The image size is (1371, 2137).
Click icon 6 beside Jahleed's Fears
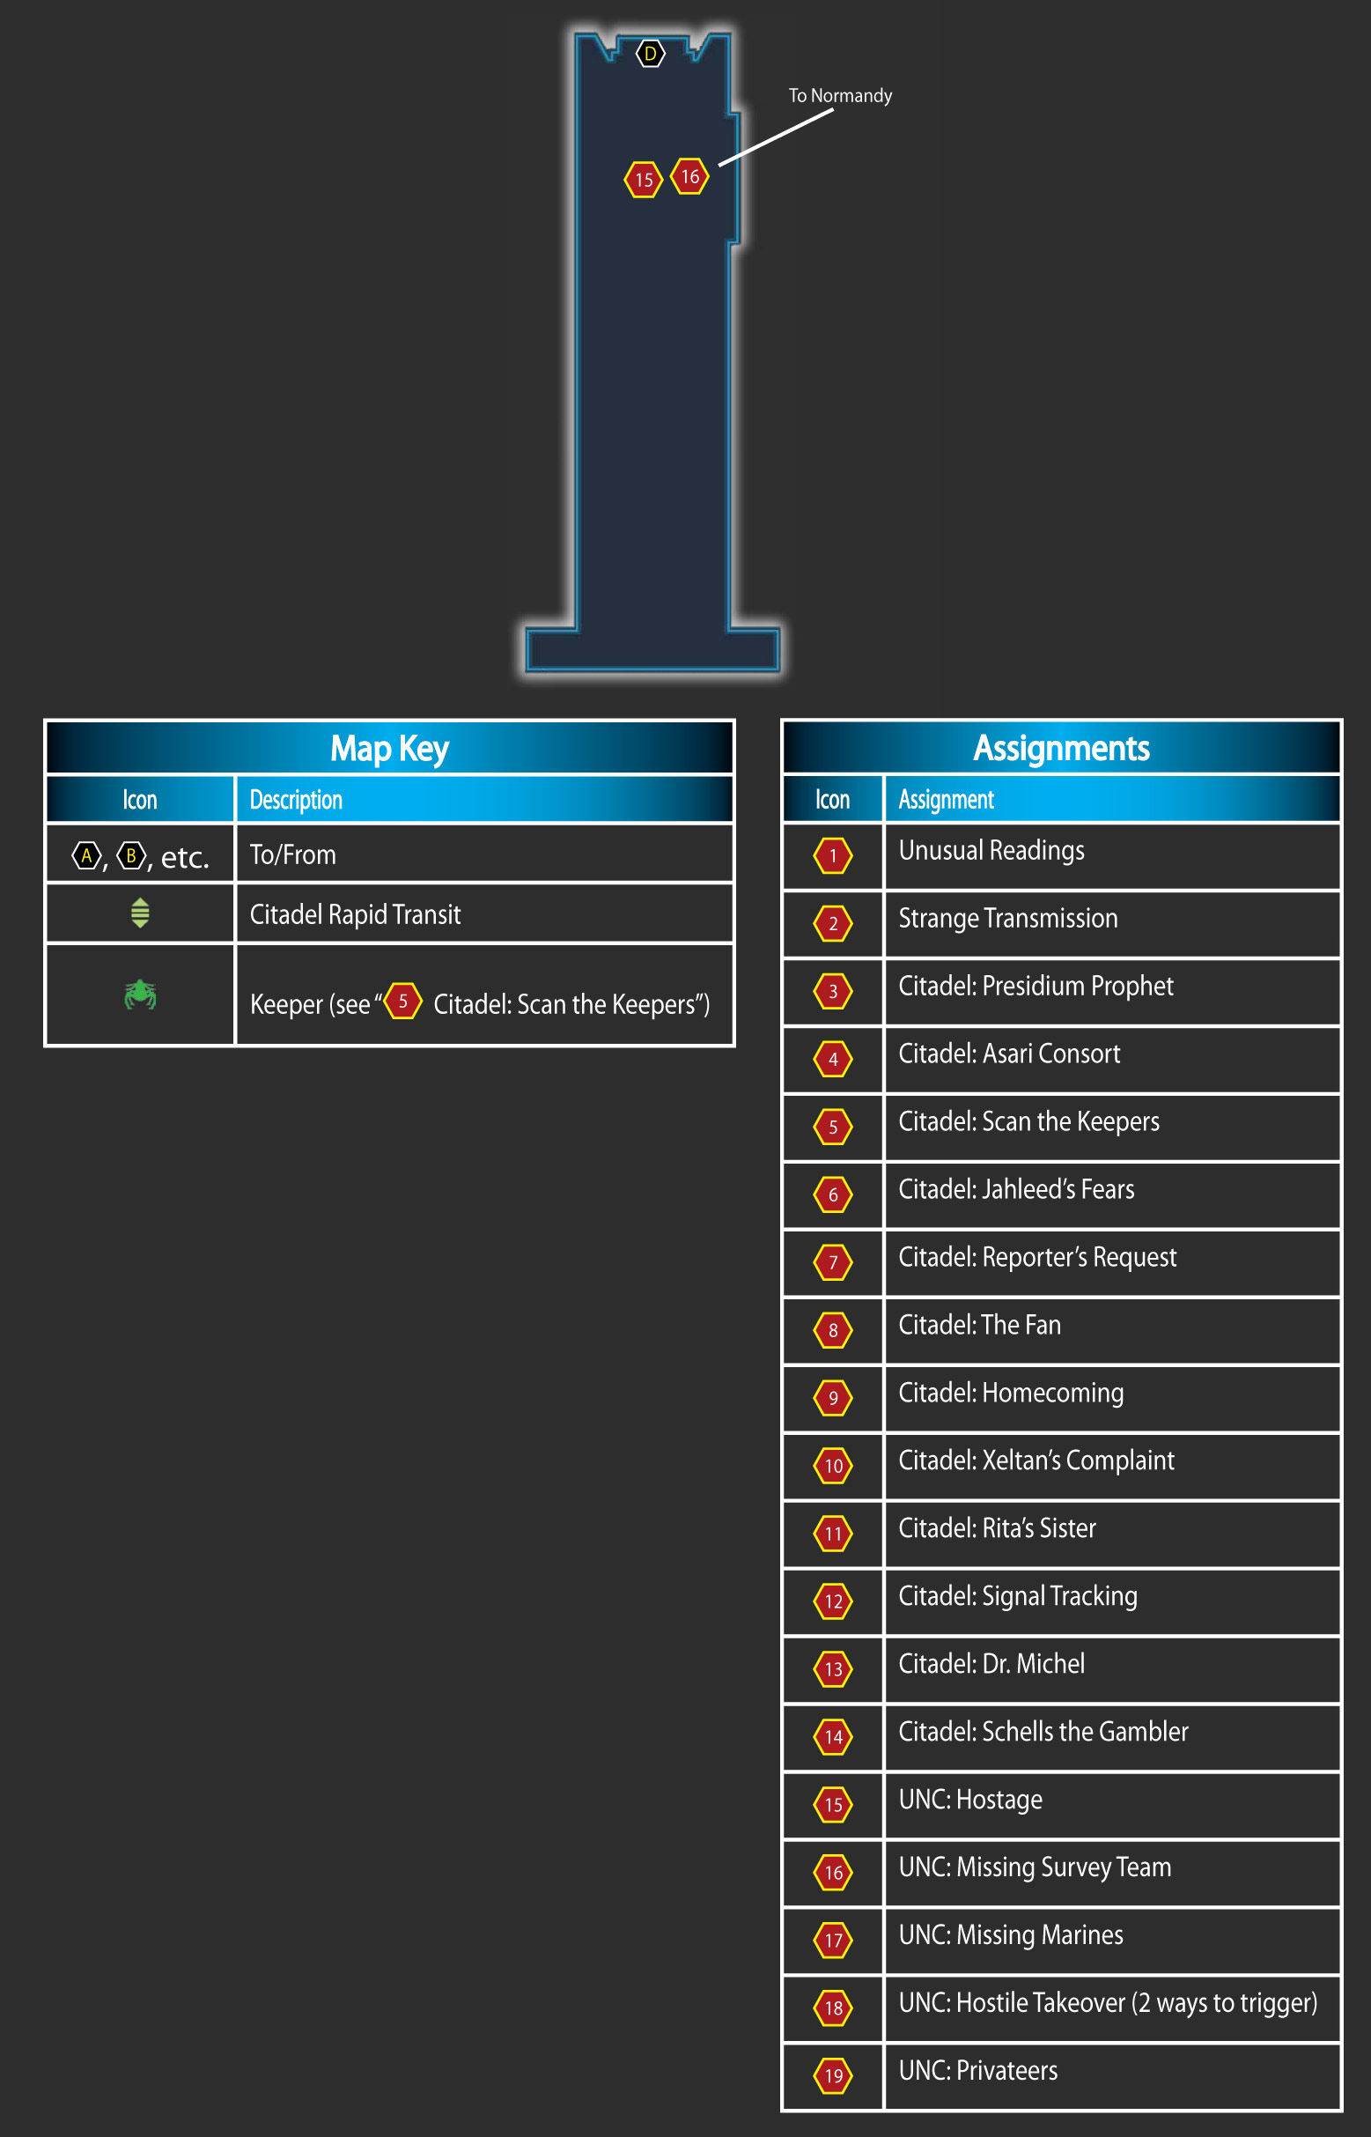(832, 1194)
